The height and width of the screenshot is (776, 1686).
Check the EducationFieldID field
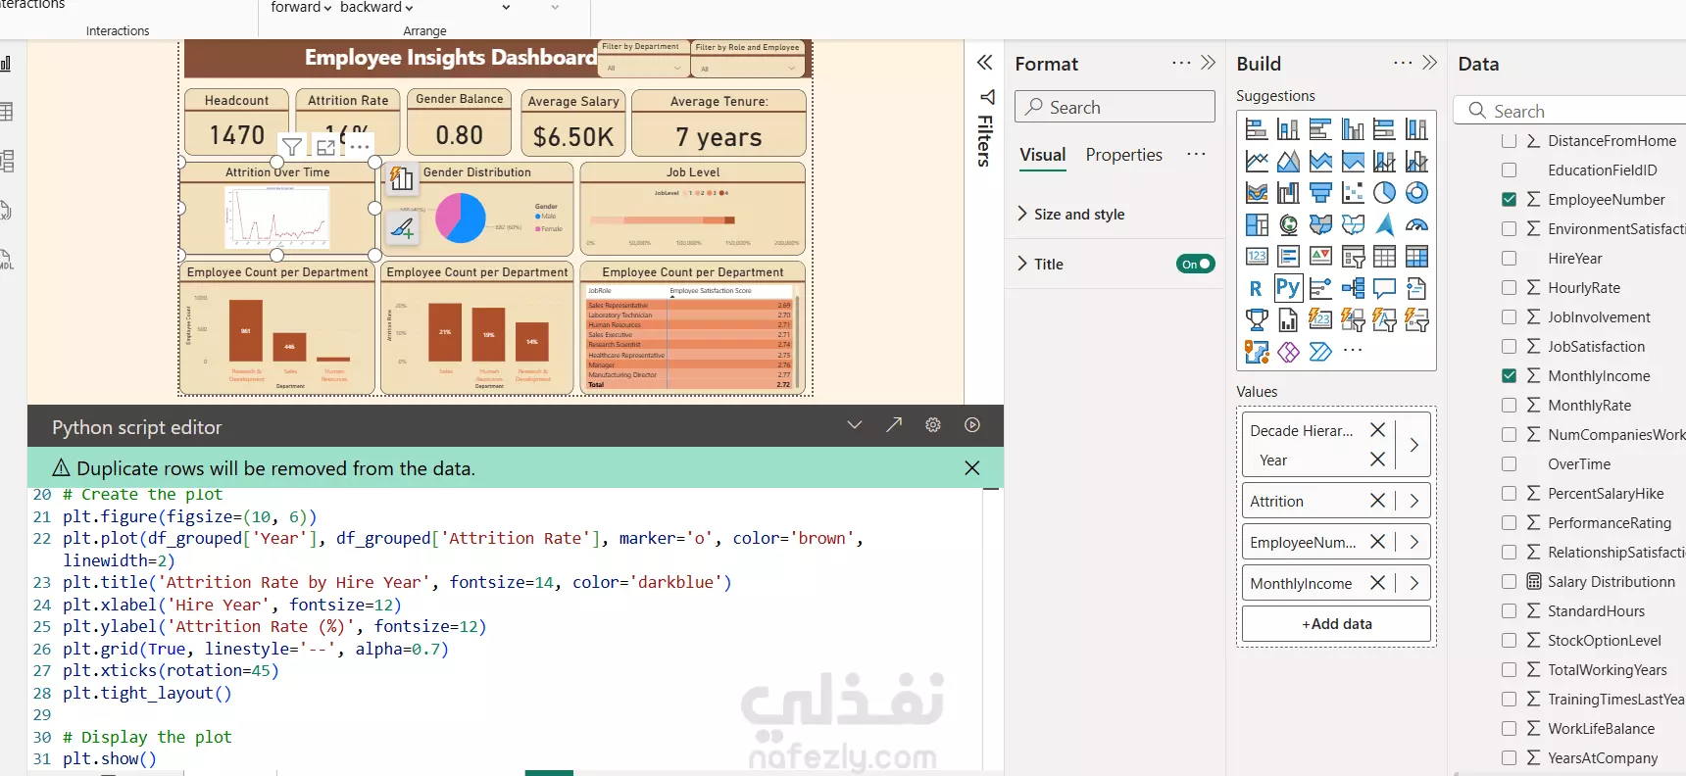[x=1510, y=170]
